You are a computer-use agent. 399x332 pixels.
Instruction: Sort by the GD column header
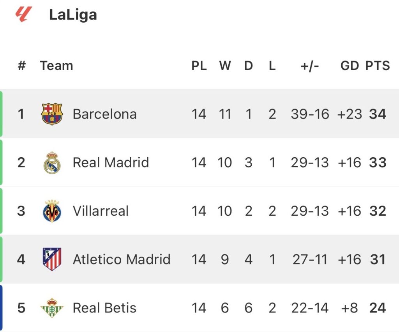349,66
